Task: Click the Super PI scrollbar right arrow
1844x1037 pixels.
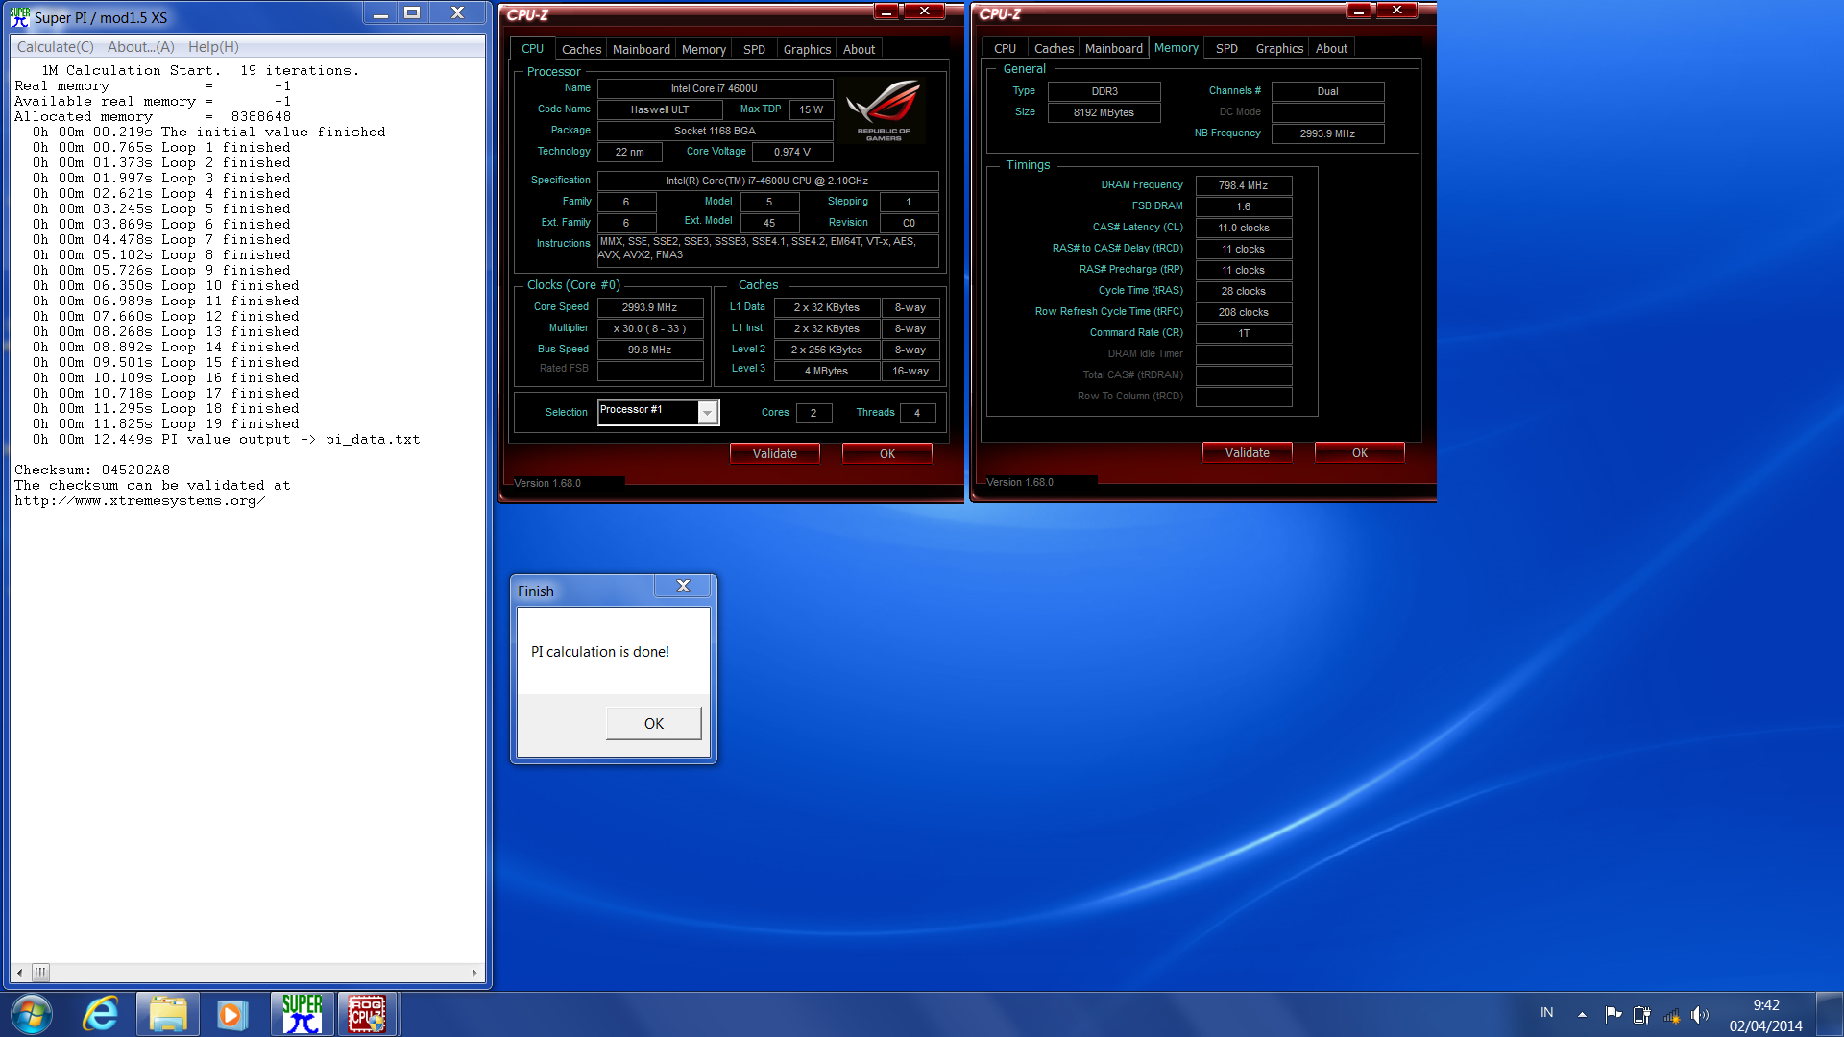Action: [x=473, y=973]
